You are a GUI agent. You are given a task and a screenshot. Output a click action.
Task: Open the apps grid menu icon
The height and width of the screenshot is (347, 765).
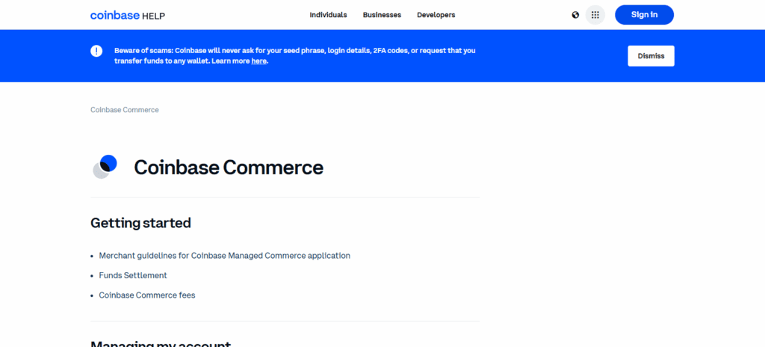[x=595, y=15]
